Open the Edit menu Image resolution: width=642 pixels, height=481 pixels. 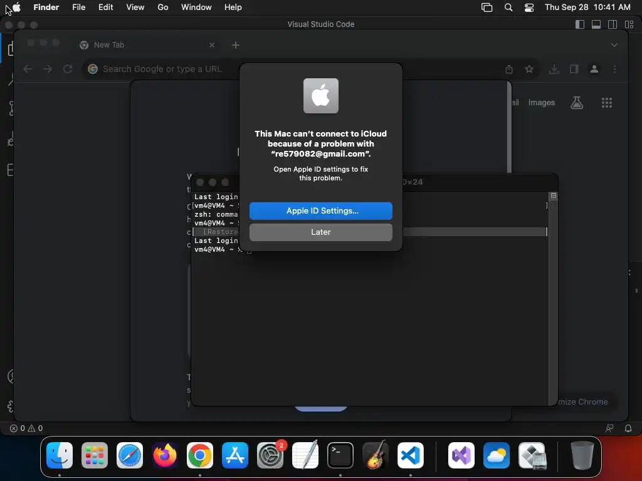tap(105, 7)
